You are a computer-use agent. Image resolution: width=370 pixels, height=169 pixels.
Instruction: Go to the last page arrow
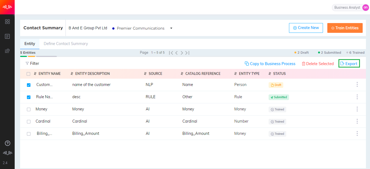coord(187,53)
